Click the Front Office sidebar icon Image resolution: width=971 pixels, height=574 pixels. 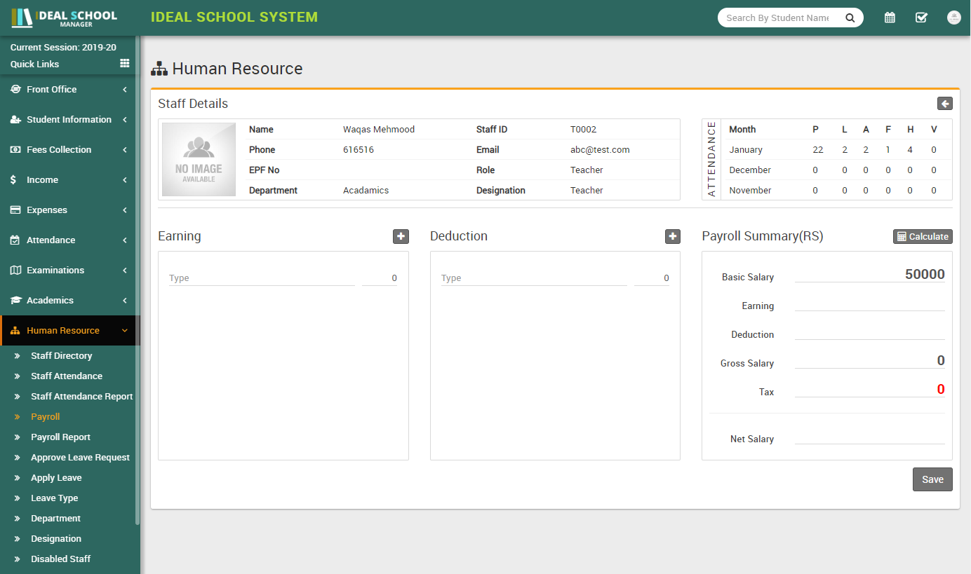[15, 90]
